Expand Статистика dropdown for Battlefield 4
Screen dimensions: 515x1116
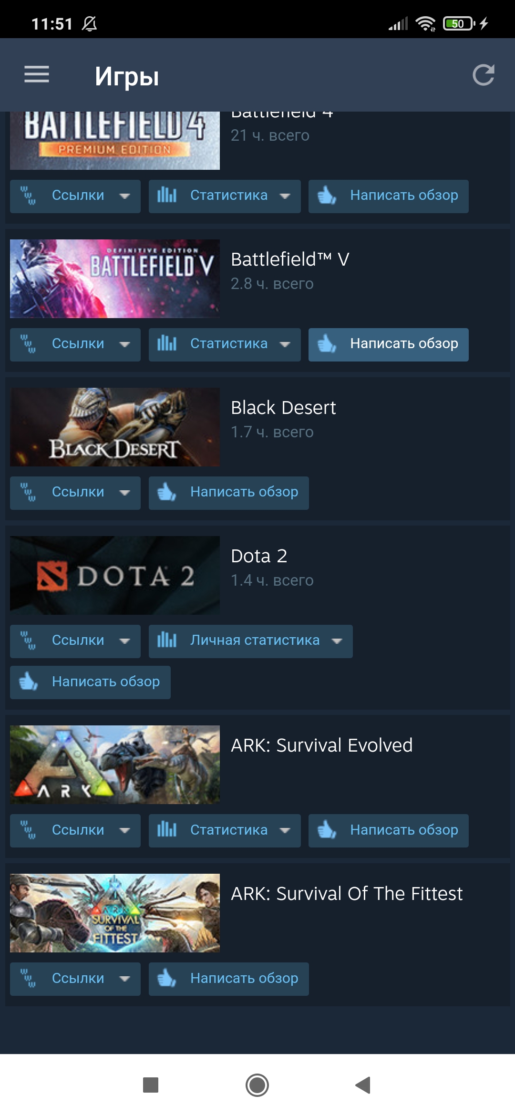(225, 196)
